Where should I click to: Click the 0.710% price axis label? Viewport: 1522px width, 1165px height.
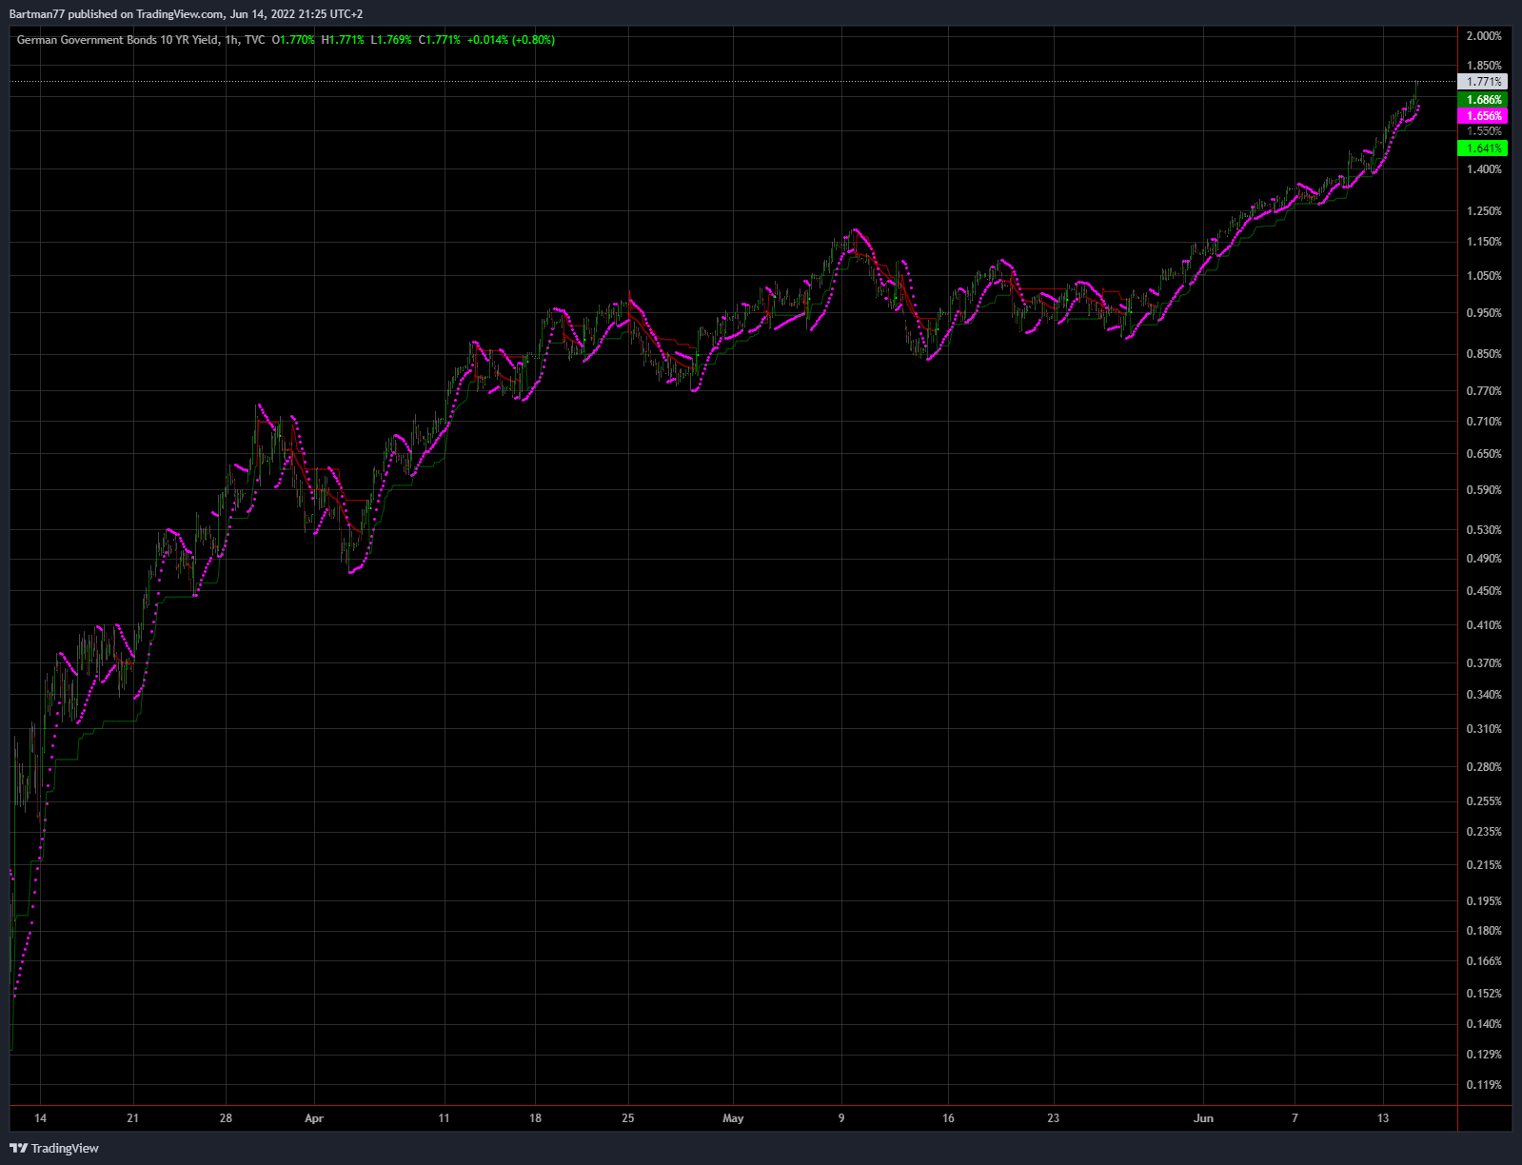[1484, 422]
